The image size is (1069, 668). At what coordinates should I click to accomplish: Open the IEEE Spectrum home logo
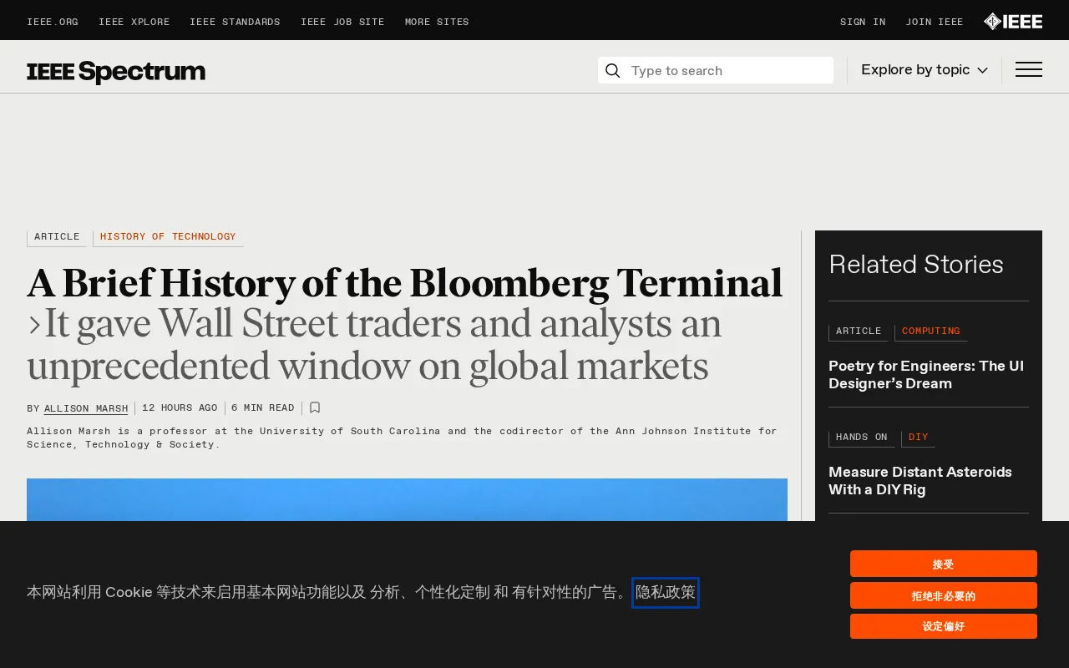tap(116, 72)
